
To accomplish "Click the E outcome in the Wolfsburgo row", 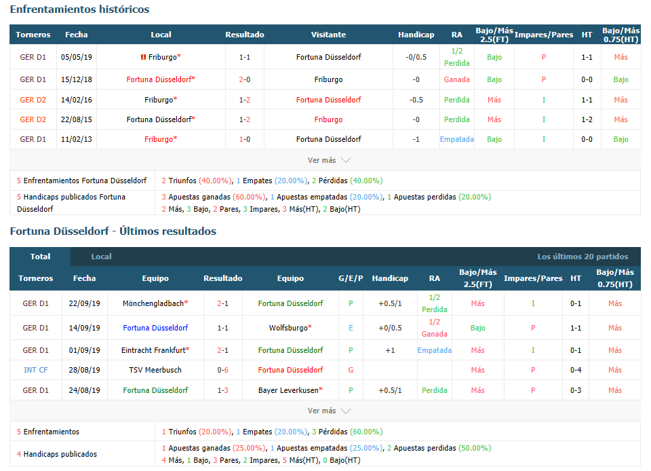I will pos(351,328).
